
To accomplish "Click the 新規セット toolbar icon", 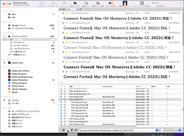I will pos(86,3).
